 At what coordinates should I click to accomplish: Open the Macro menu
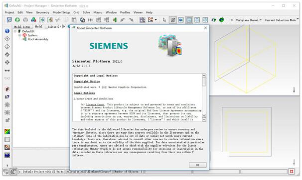pyautogui.click(x=98, y=12)
